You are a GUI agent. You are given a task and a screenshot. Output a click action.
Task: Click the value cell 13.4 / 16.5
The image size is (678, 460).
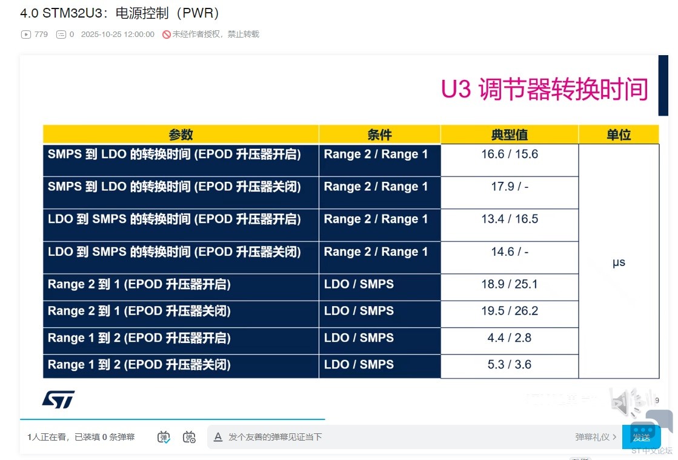coord(510,225)
